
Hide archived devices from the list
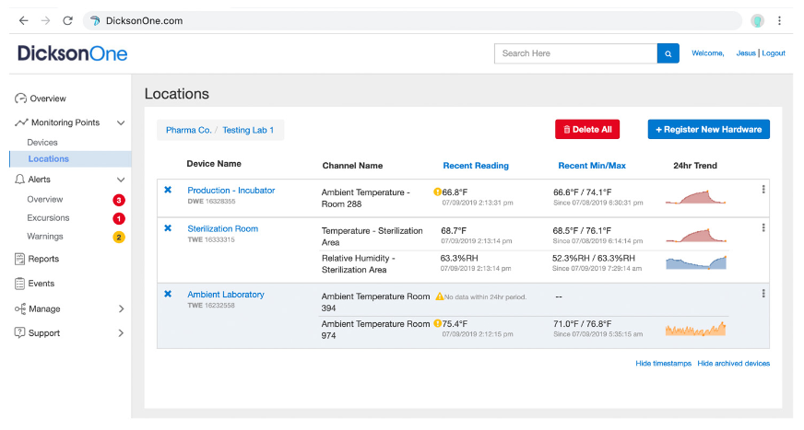(733, 364)
